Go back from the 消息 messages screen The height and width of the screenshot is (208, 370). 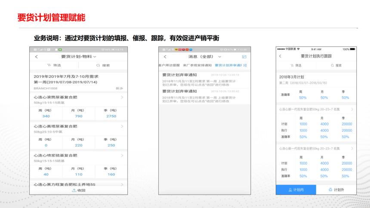165,57
